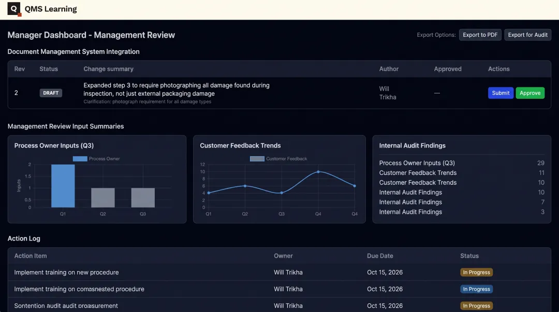Click In Progress badge for new procedure training

coord(476,273)
